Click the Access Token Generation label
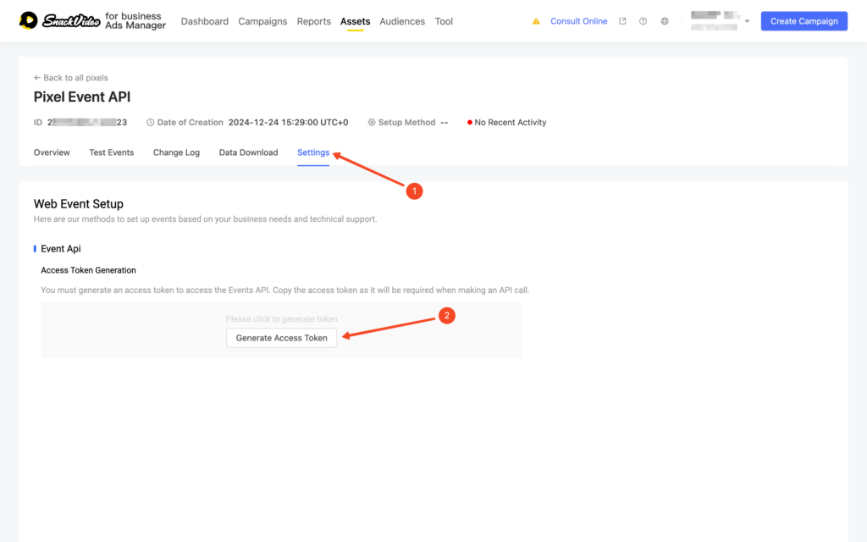 [x=88, y=270]
